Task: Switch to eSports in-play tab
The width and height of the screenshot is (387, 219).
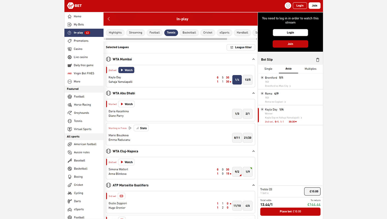Action: [225, 33]
